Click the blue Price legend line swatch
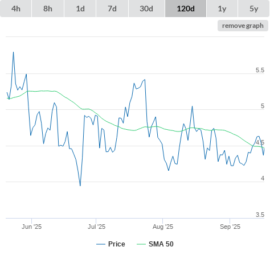 [101, 244]
